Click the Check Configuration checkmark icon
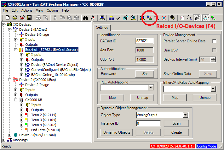Screen dimensions: 224x150 tap(118, 18)
